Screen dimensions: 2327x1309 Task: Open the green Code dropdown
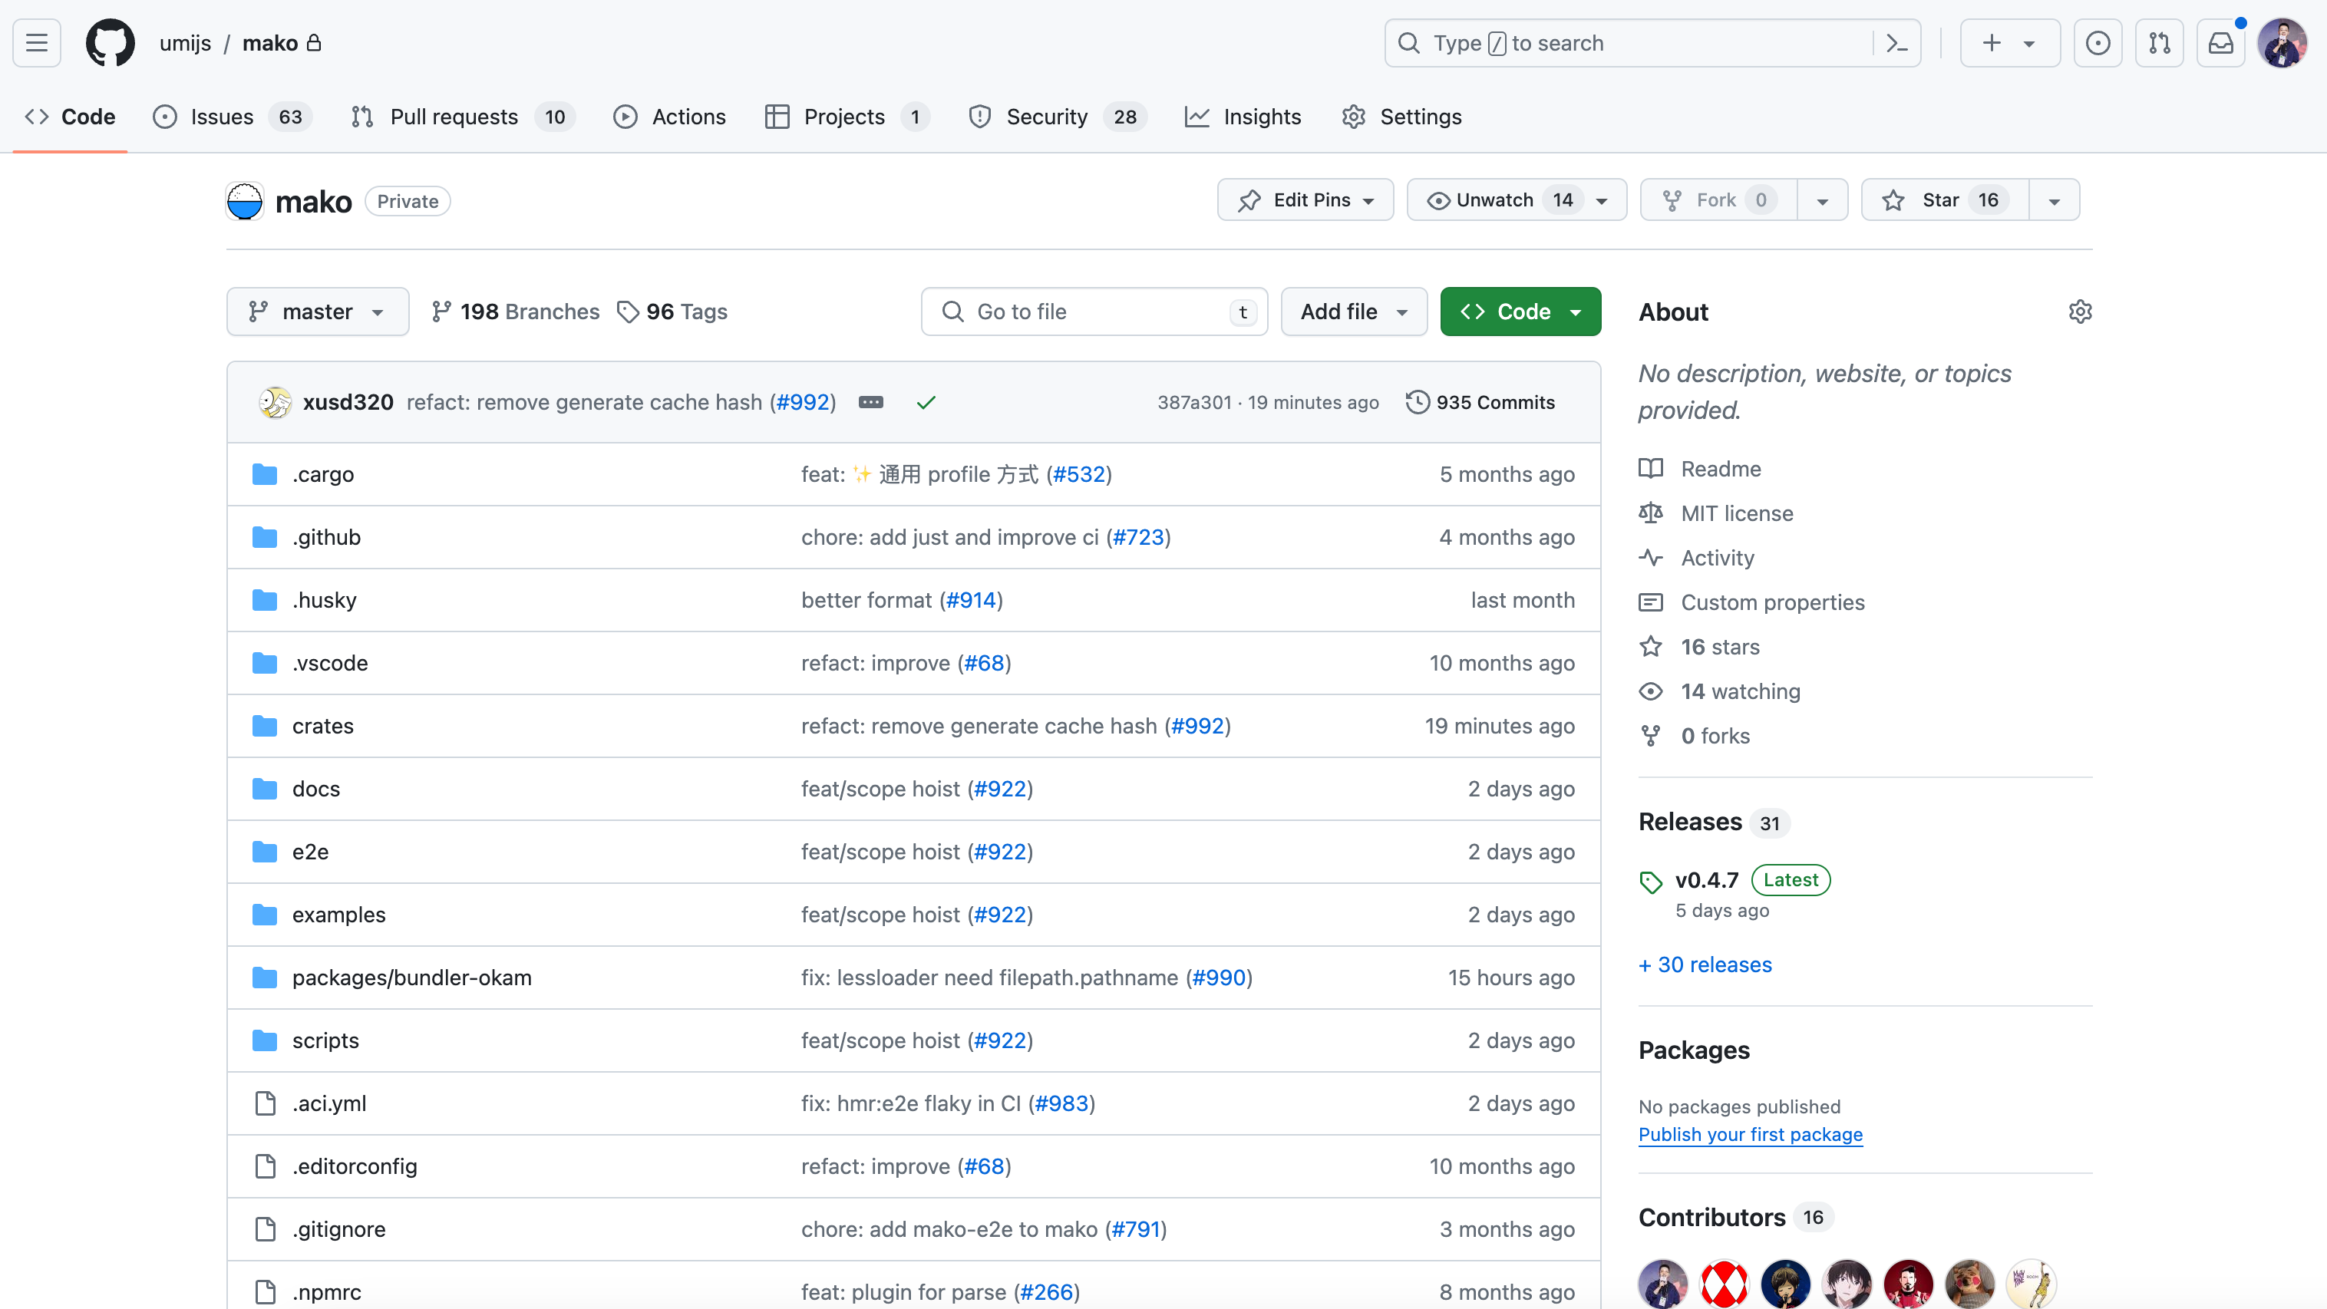point(1520,312)
